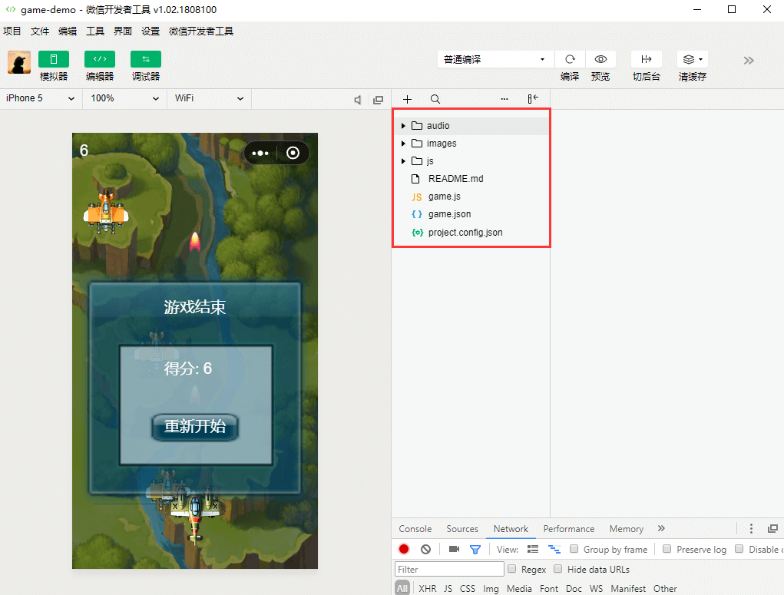Collapse the file tree panel

point(533,99)
